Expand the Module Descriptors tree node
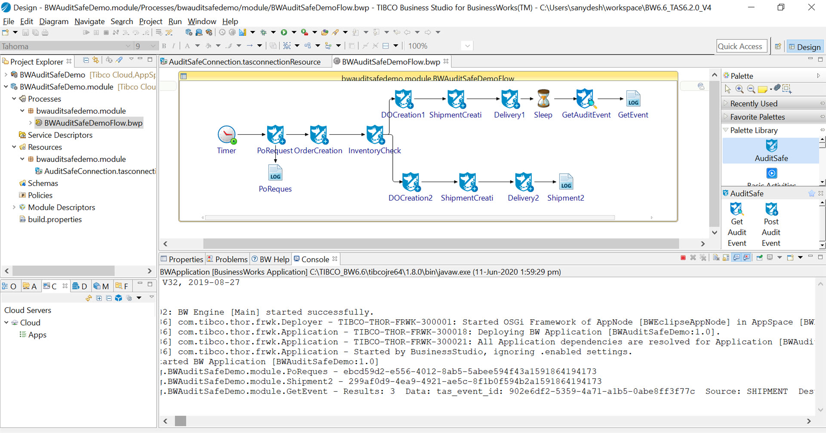826x433 pixels. 14,207
